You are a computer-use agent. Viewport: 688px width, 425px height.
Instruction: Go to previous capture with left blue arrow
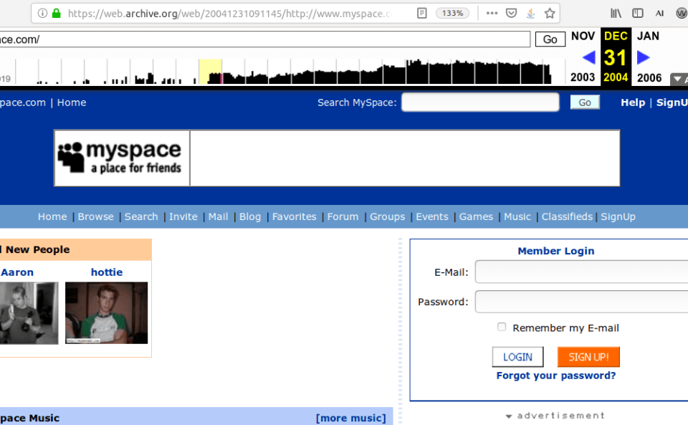point(588,57)
